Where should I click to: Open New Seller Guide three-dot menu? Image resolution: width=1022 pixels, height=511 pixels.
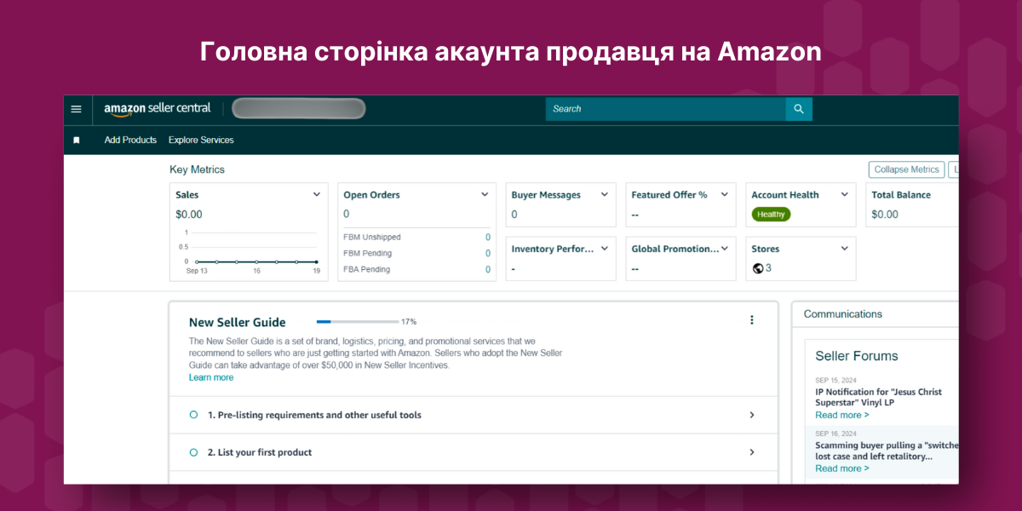click(x=751, y=320)
